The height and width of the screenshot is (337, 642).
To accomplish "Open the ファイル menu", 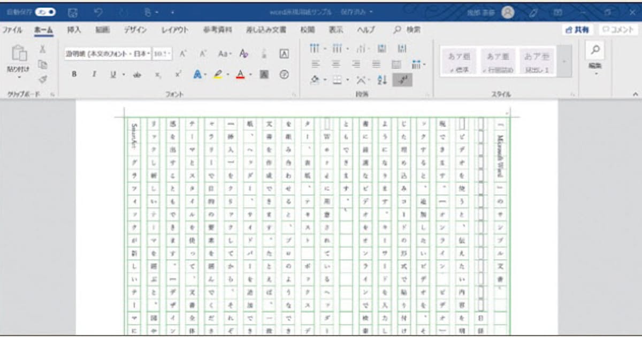I will coord(12,30).
